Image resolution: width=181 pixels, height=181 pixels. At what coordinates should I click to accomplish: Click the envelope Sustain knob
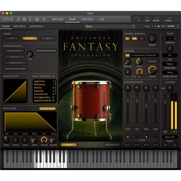pos(44,140)
